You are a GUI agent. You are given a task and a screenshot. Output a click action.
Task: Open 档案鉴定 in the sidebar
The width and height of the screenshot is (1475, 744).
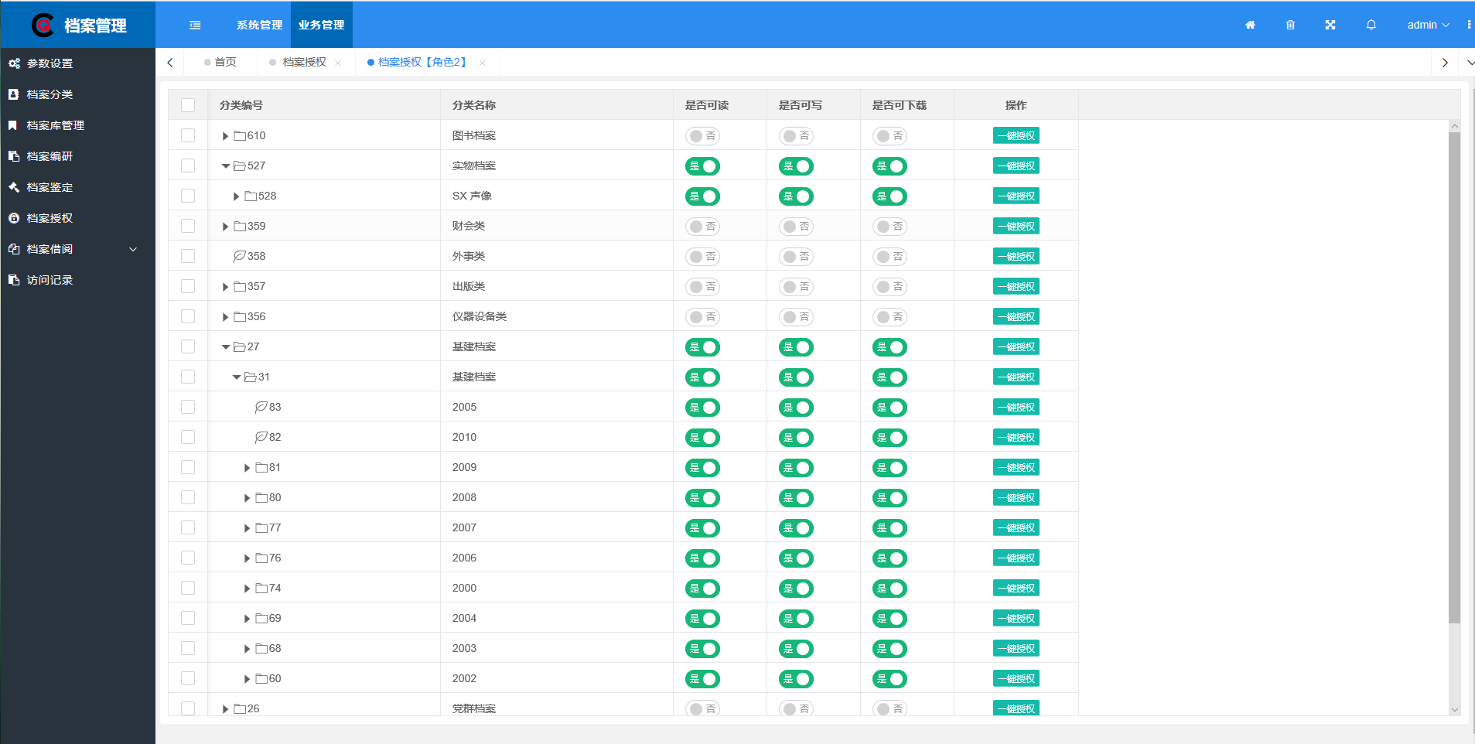coord(50,187)
